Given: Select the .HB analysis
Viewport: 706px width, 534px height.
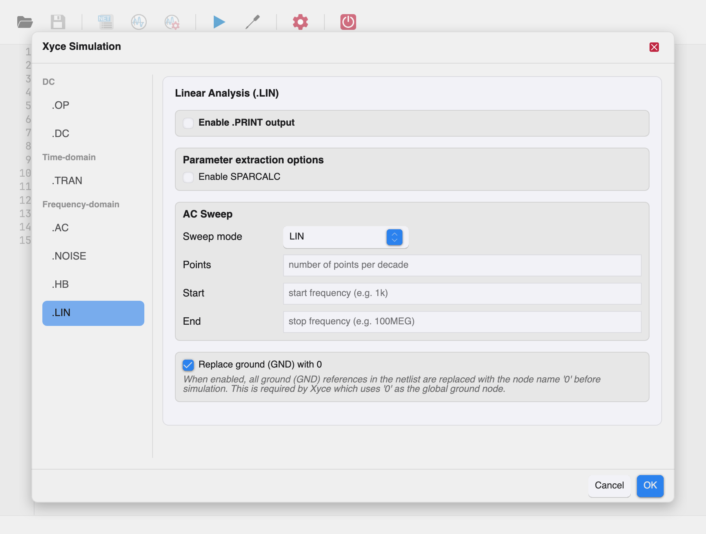Looking at the screenshot, I should click(x=93, y=284).
